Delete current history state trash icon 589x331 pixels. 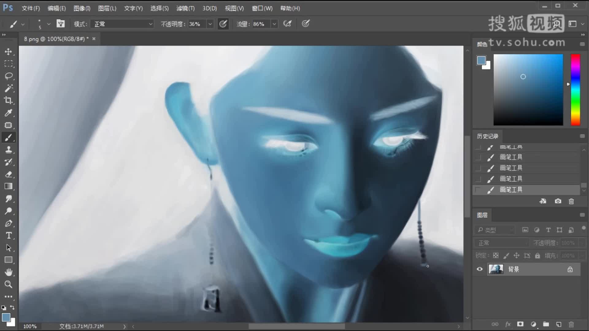(571, 201)
